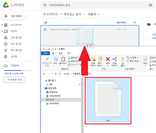This screenshot has height=133, width=156.
Task: Select LEO_SOUND in Explorer tree
Action: click(55, 96)
